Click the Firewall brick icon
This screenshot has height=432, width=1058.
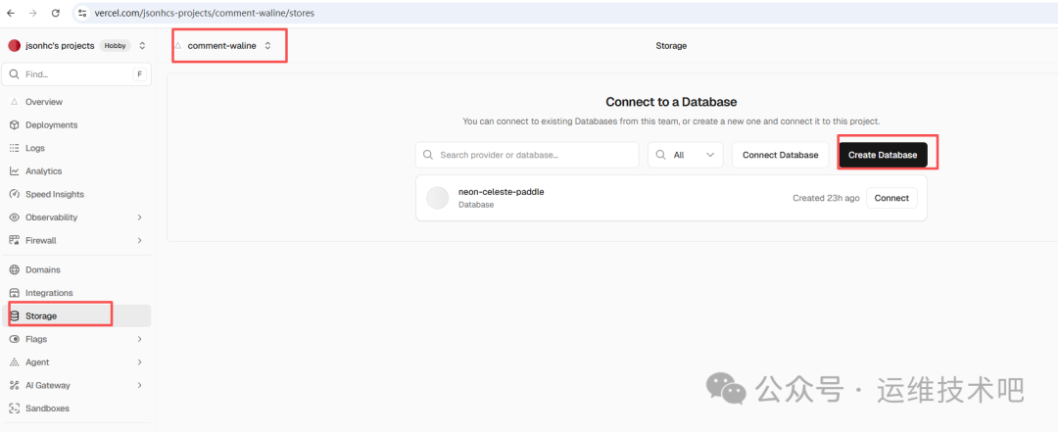coord(14,240)
